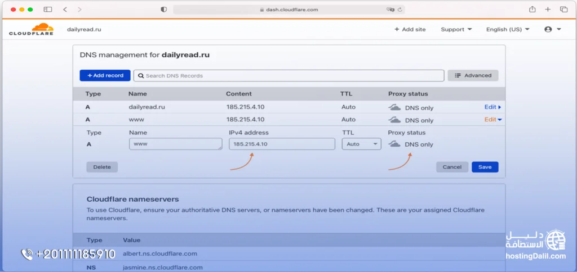Click the Proxy status column header
The width and height of the screenshot is (577, 272).
pos(408,94)
